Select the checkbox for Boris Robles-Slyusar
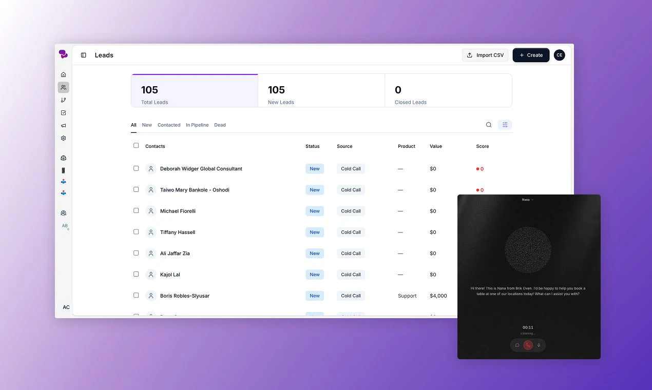This screenshot has height=390, width=652. click(136, 295)
